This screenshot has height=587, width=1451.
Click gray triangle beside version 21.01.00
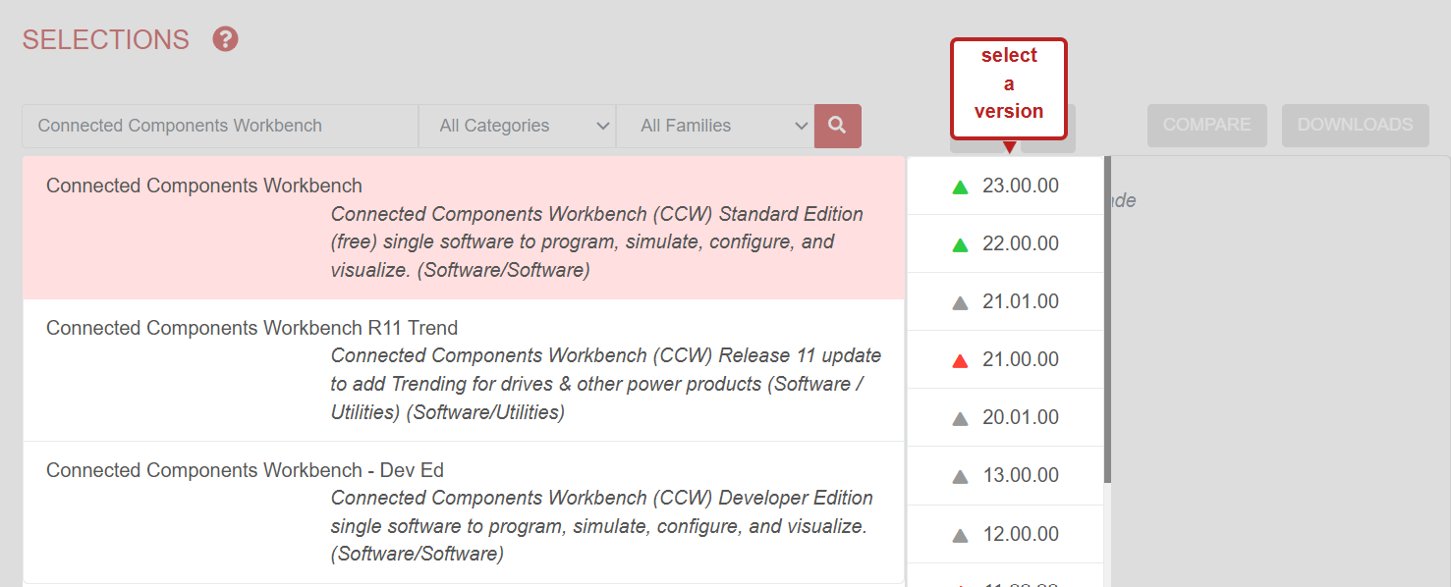coord(960,302)
